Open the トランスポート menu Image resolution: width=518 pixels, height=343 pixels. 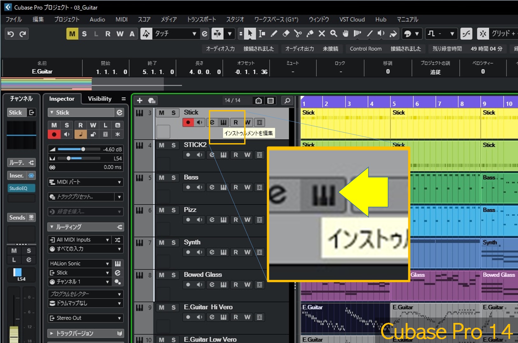(202, 19)
